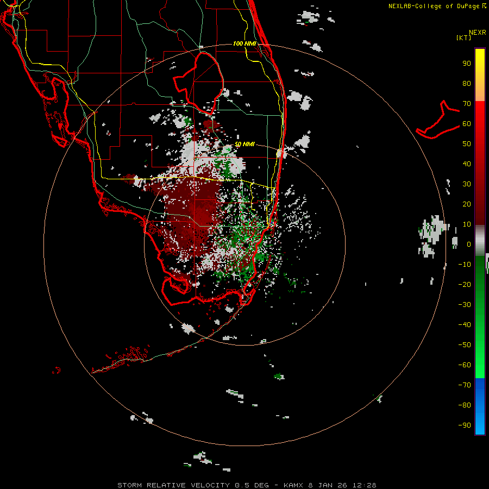The image size is (489, 489).
Task: Click the -80 scale value
Action: click(x=465, y=405)
